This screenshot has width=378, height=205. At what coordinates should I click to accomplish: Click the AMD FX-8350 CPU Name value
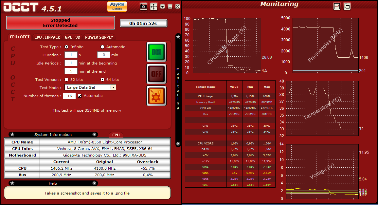[105, 142]
